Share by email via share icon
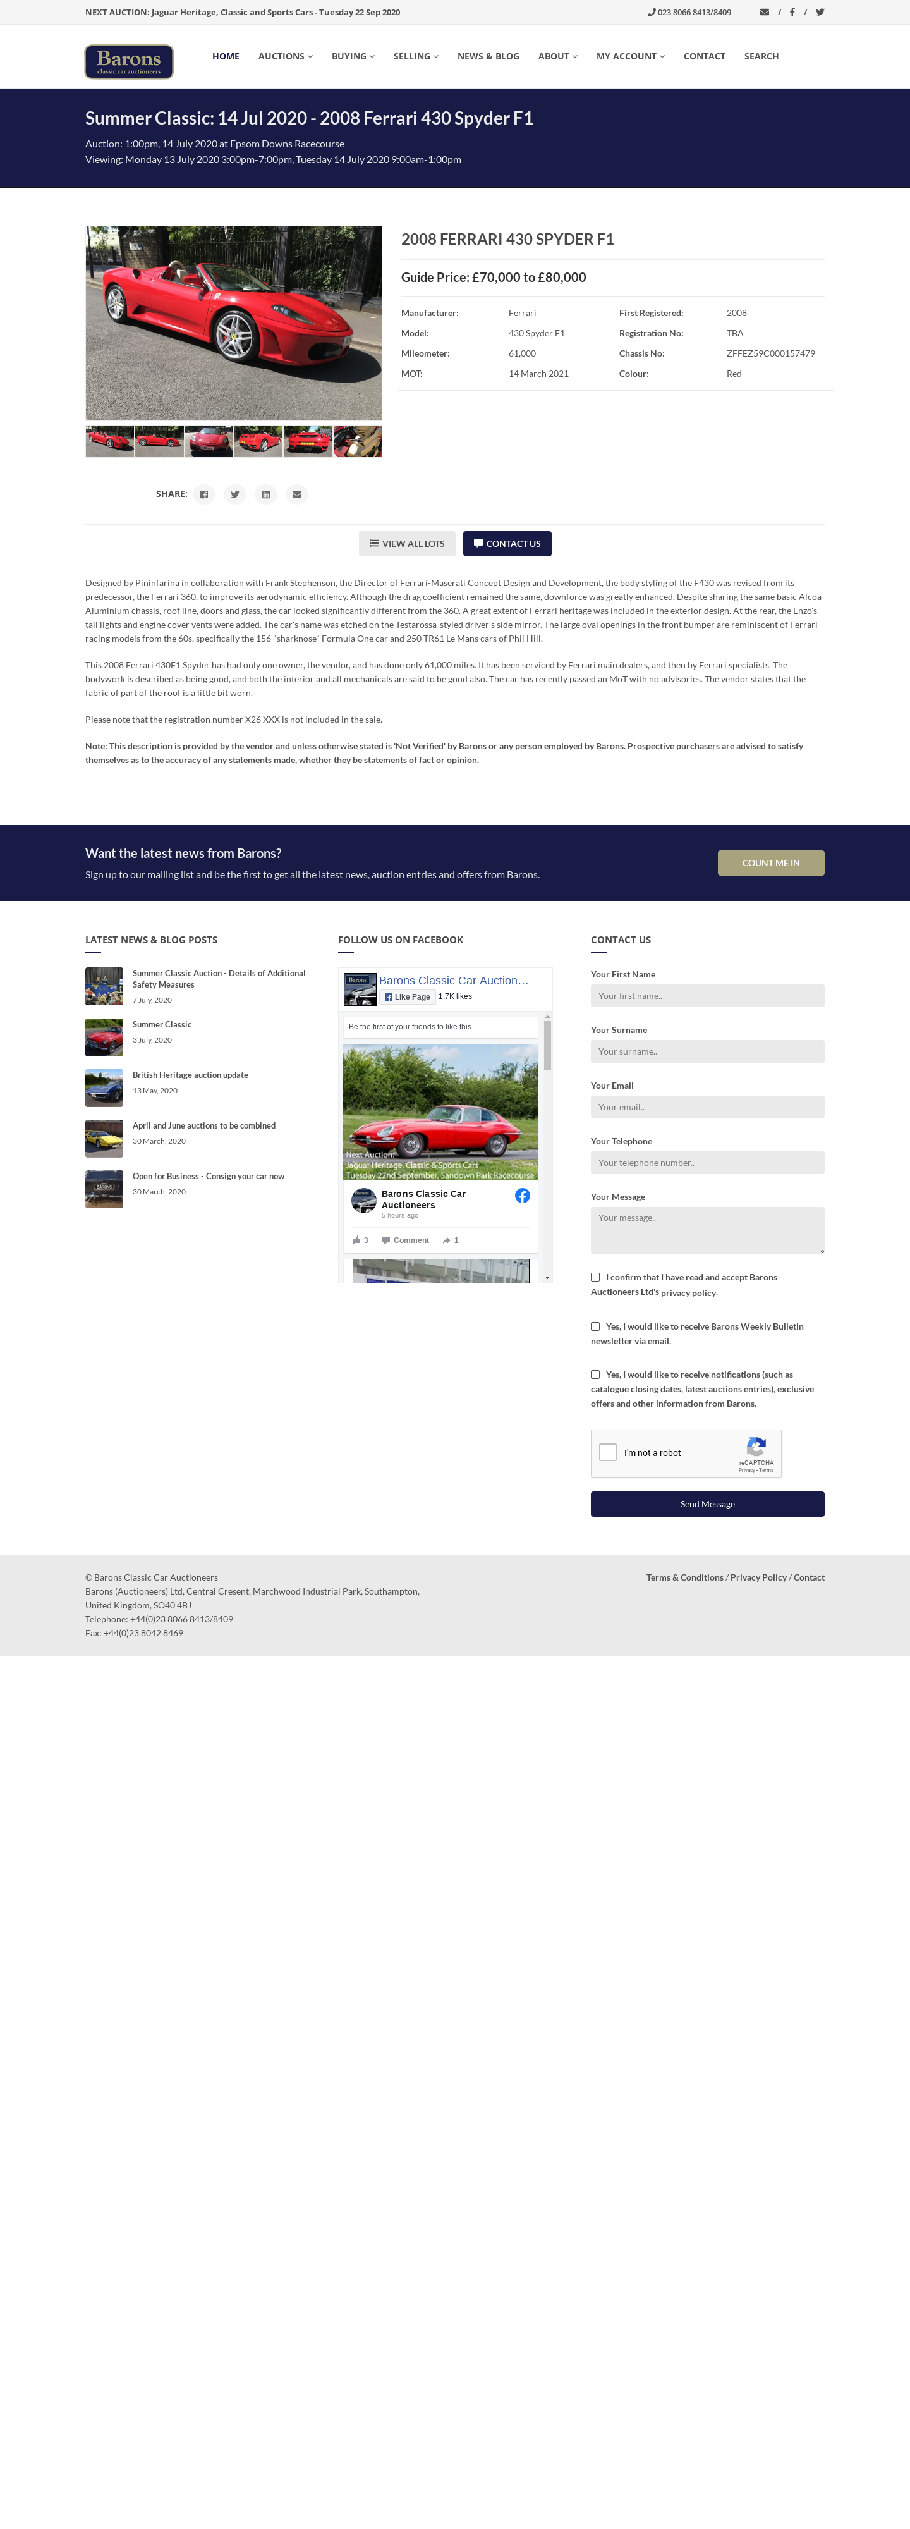The height and width of the screenshot is (2529, 910). pos(296,495)
